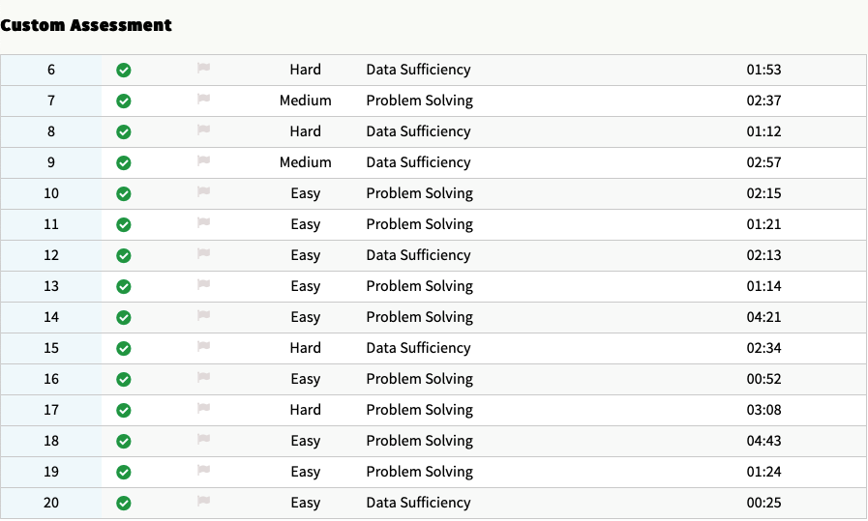Click the flag icon in row 12

(203, 254)
